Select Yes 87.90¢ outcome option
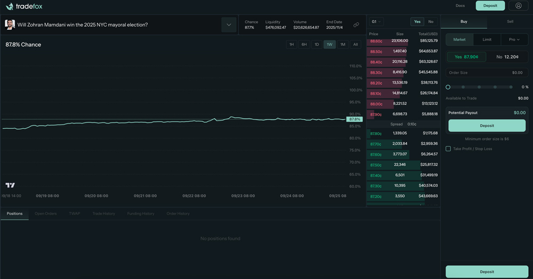The image size is (533, 279). [466, 57]
